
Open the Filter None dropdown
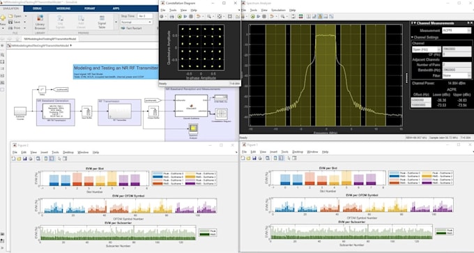click(x=456, y=75)
